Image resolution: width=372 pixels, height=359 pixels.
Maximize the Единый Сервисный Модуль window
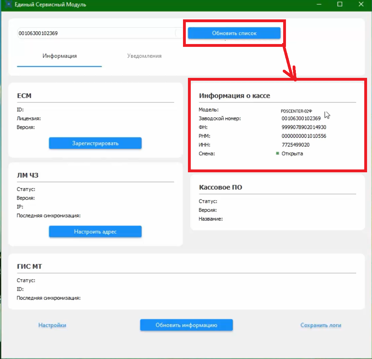[340, 4]
